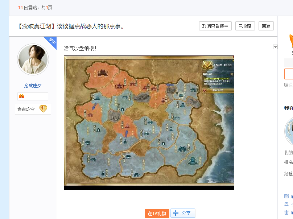The height and width of the screenshot is (219, 293).
Task: Click the 分享 share button
Action: pyautogui.click(x=182, y=213)
